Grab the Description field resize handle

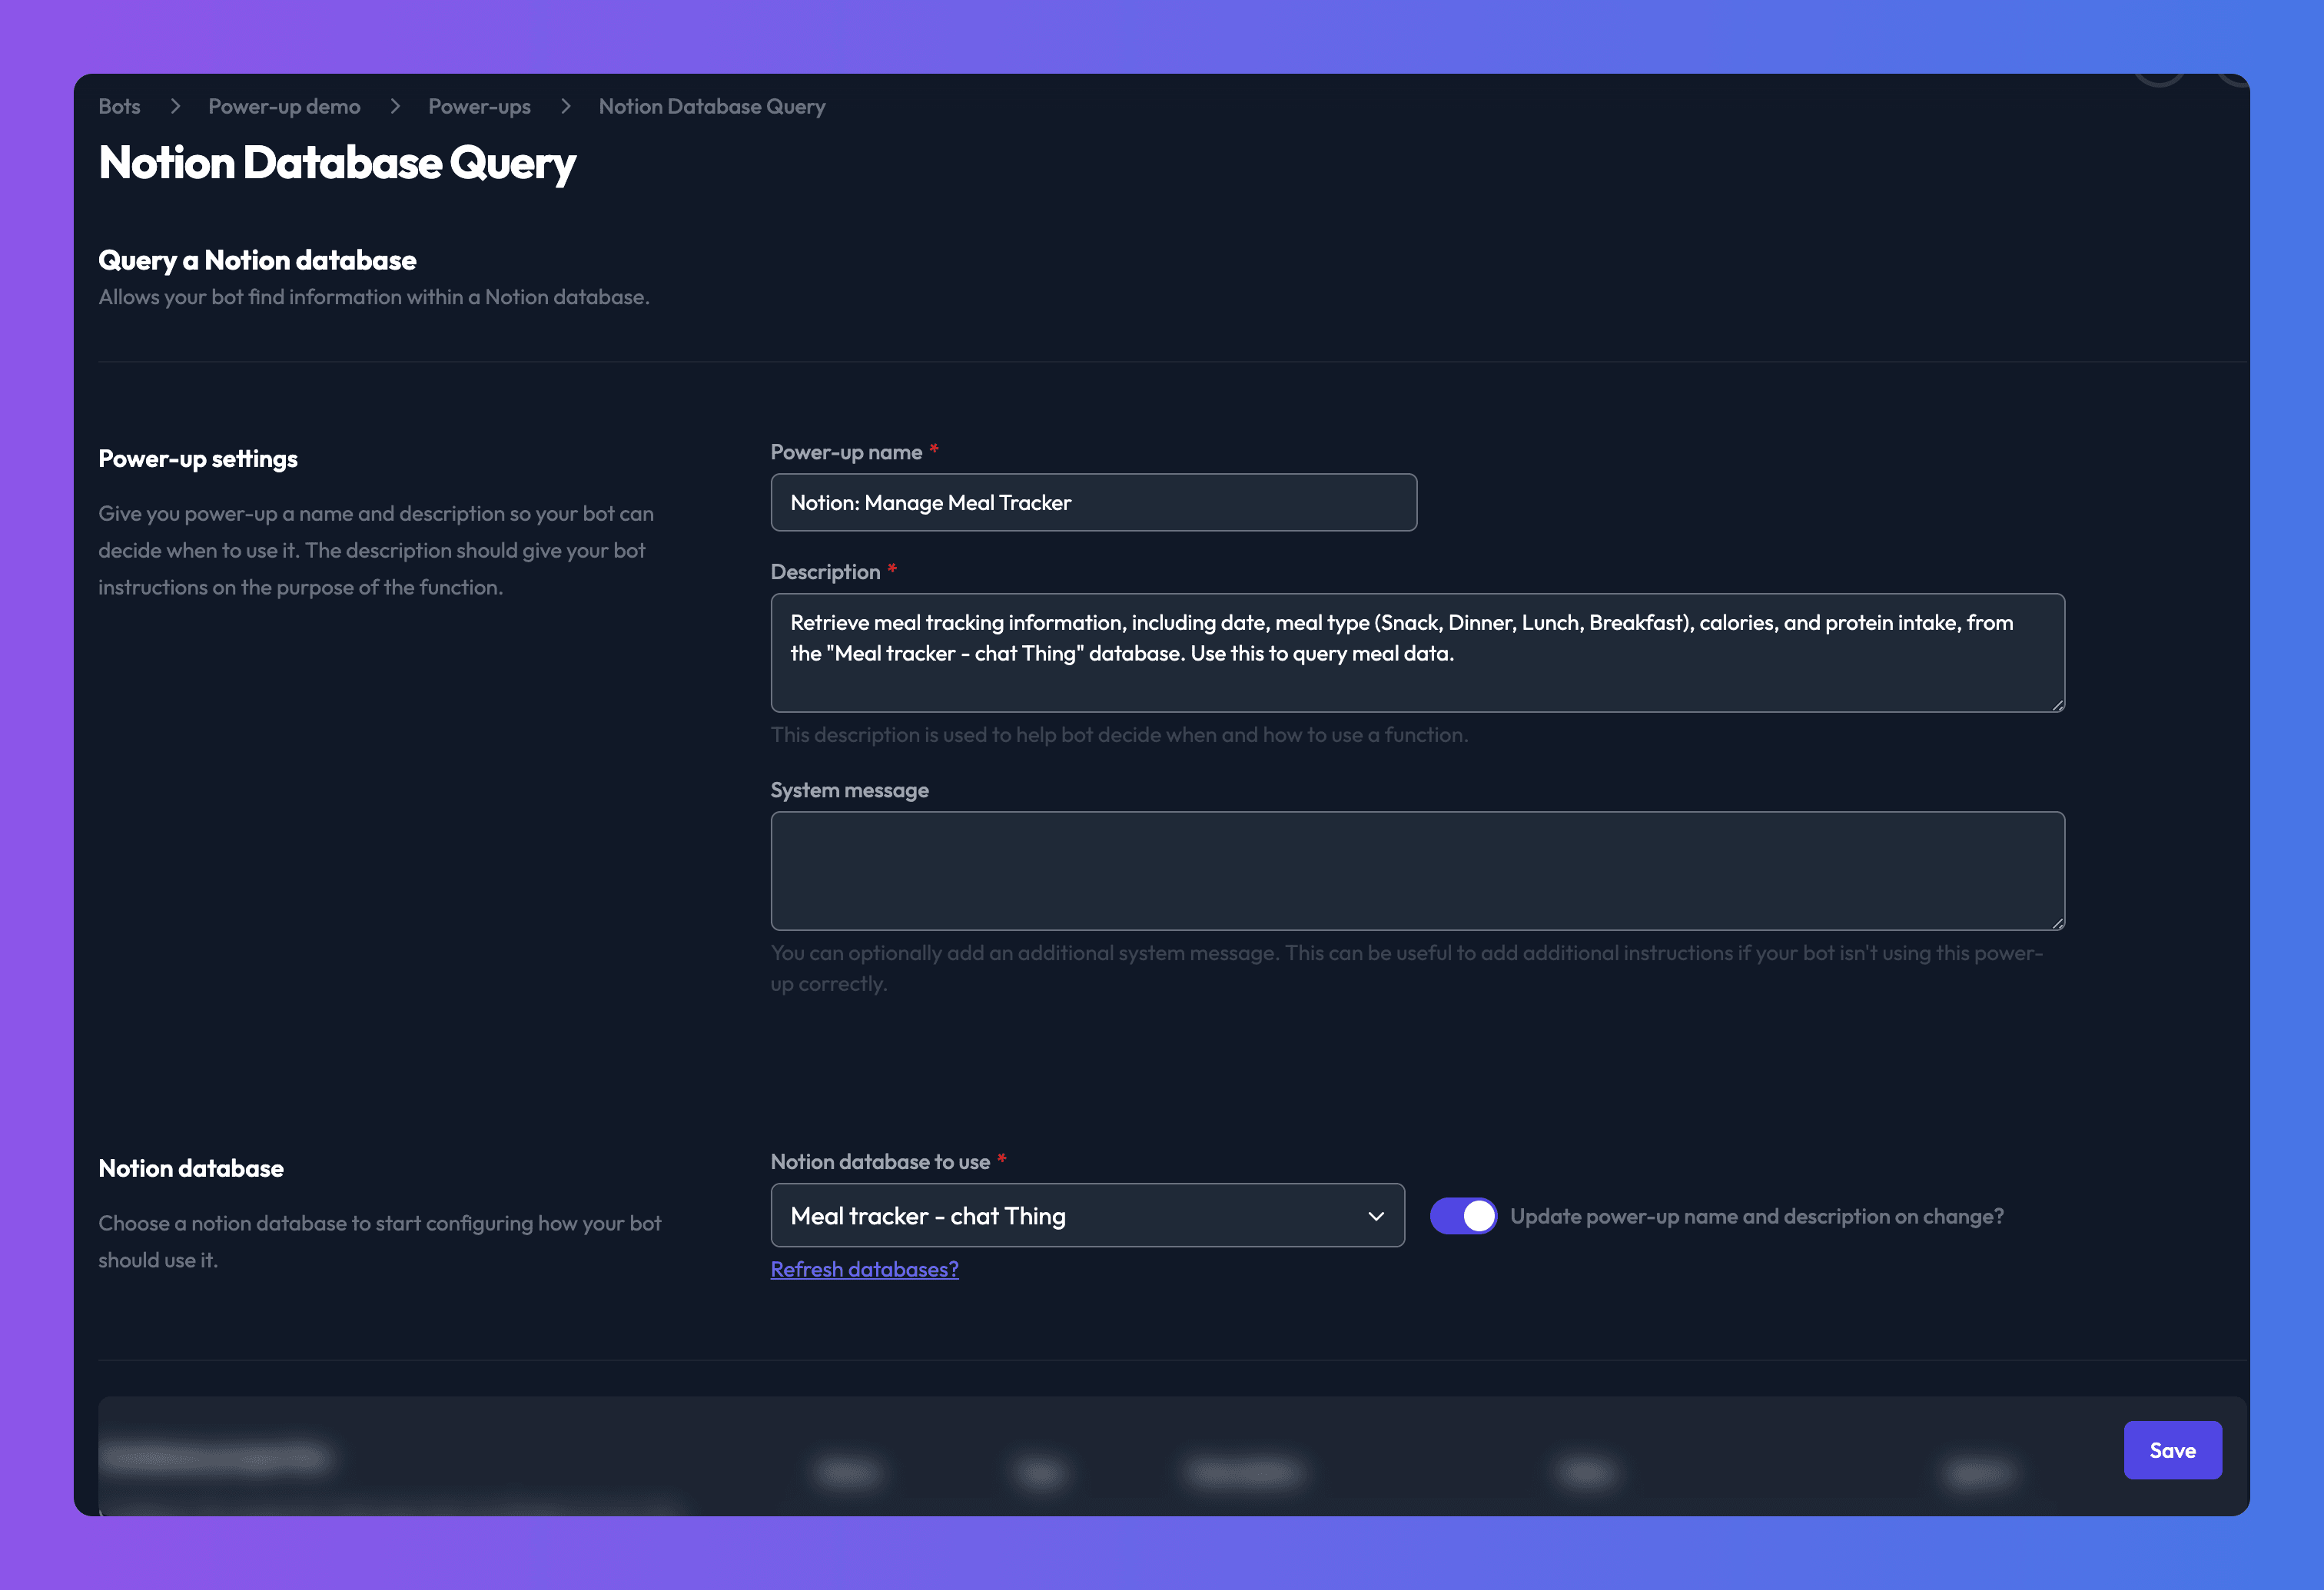point(2057,704)
